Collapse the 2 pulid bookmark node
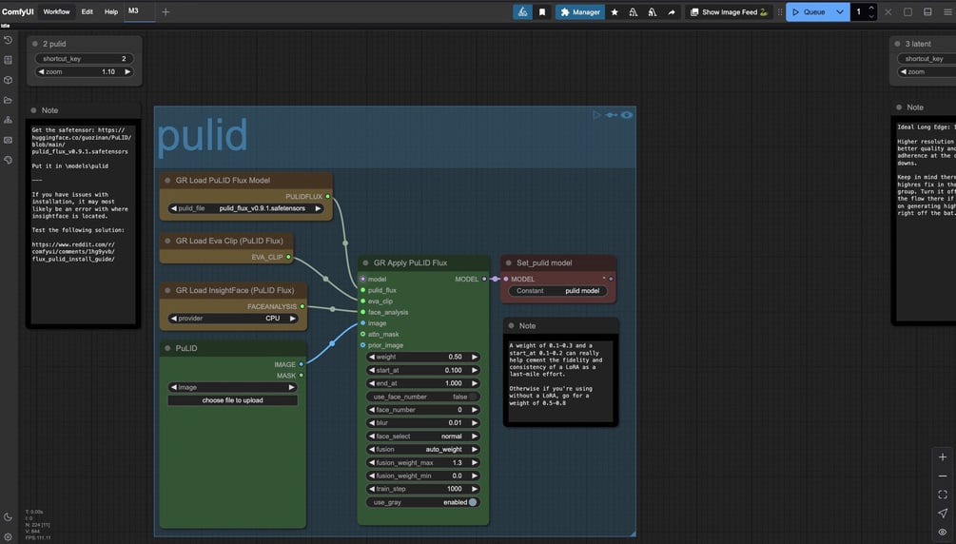The height and width of the screenshot is (544, 956). tap(35, 44)
